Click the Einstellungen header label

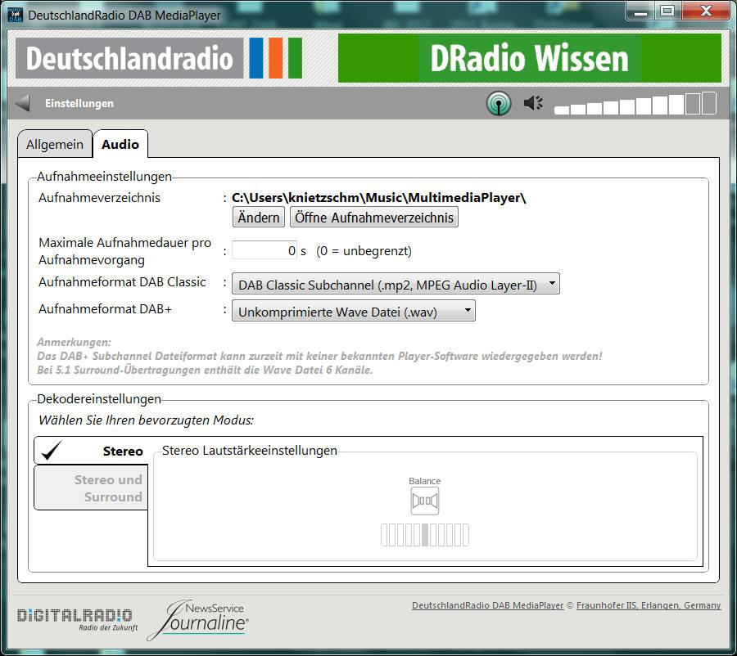point(79,103)
